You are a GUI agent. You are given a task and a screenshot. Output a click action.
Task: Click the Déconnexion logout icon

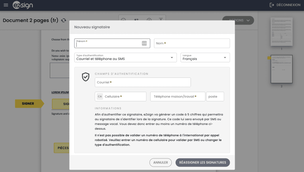(x=272, y=5)
